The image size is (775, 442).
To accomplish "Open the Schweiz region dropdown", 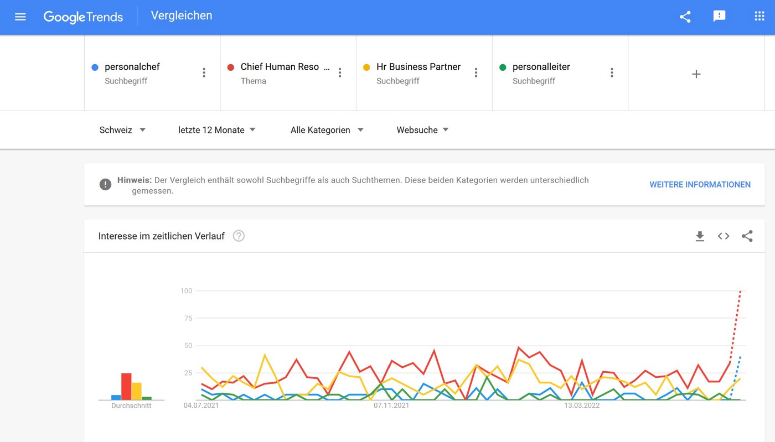I will tap(122, 130).
